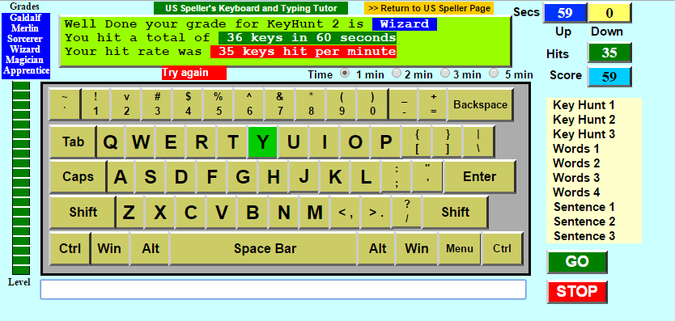Click the red STOP button
Image resolution: width=675 pixels, height=321 pixels.
(x=577, y=292)
